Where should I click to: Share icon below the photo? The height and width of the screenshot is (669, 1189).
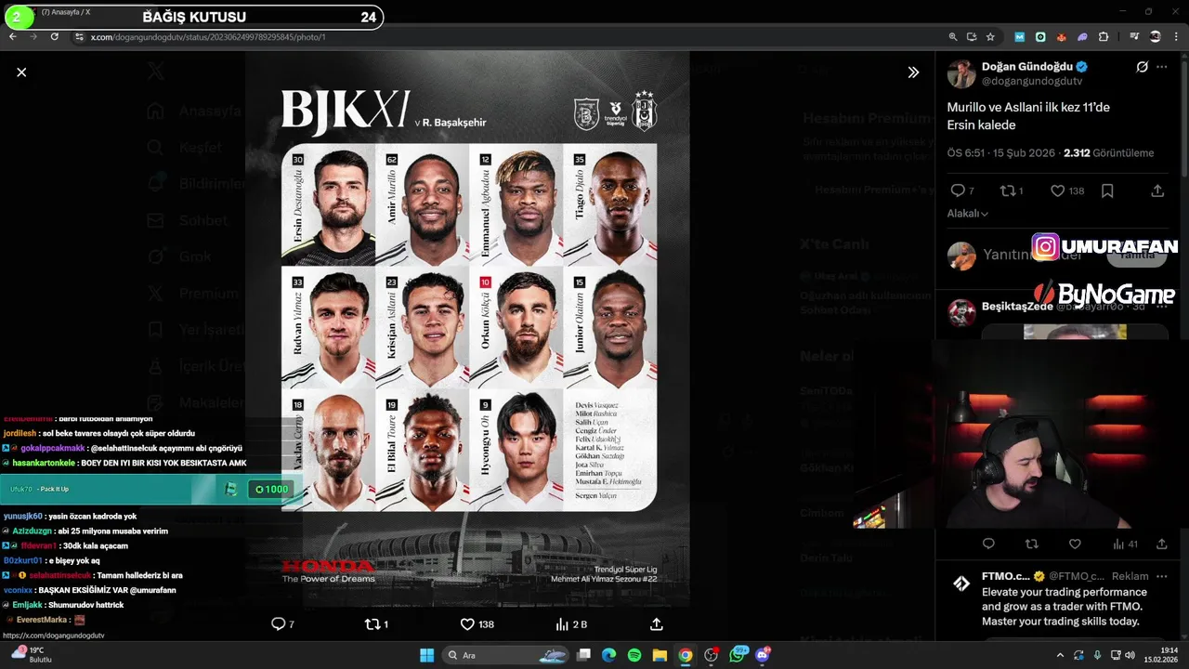[x=656, y=624]
